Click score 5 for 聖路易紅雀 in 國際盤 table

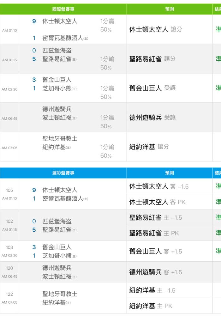click(x=34, y=59)
